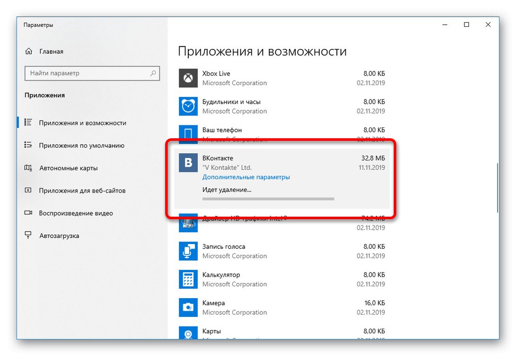Screen dimensions: 516x356
Task: Click the Идет удаление... status text
Action: [x=227, y=189]
